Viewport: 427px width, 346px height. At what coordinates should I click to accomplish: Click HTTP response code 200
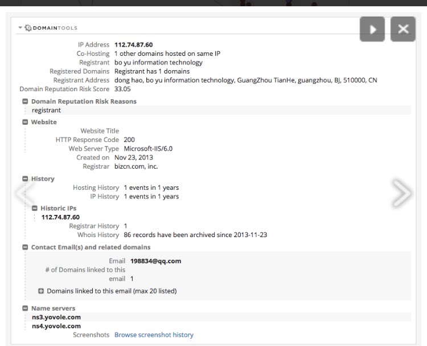pyautogui.click(x=129, y=140)
